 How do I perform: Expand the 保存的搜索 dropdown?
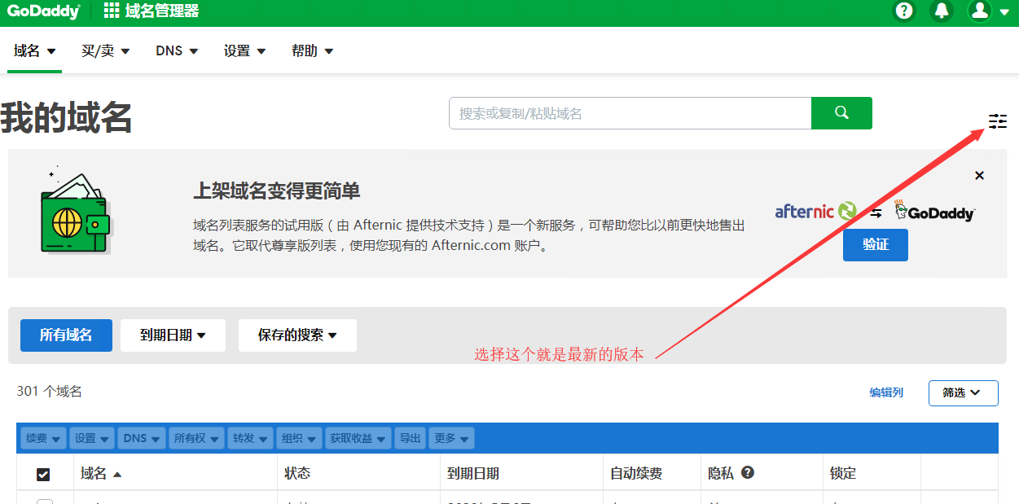pos(297,335)
